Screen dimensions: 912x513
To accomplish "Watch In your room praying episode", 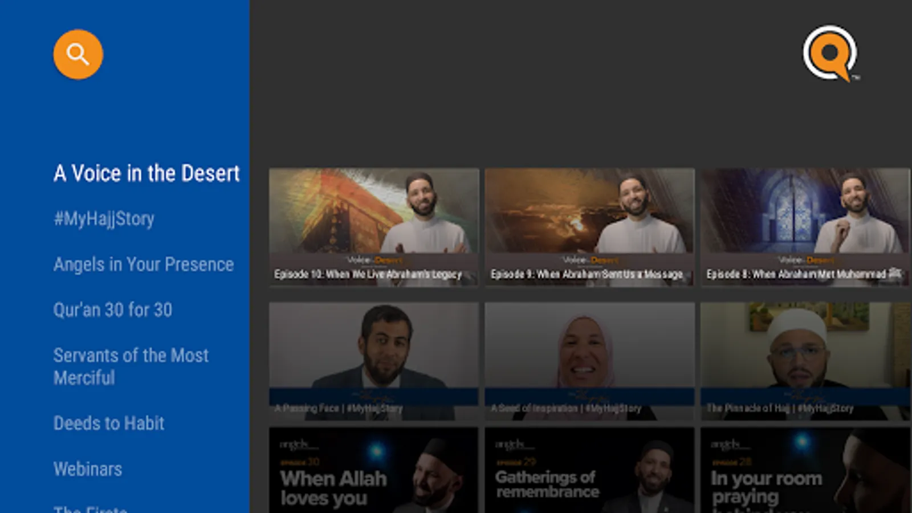I will point(806,470).
